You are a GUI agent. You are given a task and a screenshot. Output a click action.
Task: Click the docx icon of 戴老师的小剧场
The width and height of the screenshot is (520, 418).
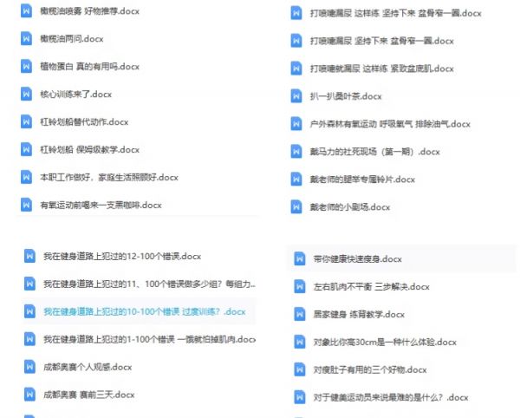[296, 207]
